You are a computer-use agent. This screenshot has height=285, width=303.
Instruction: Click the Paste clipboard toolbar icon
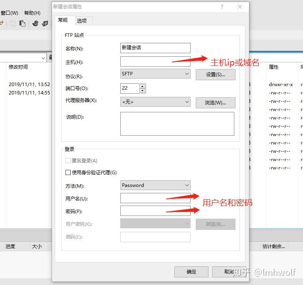tap(22, 23)
